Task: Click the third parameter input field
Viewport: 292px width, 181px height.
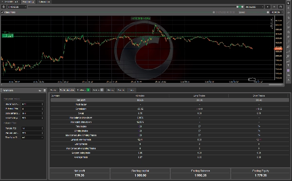Action: pos(33,113)
